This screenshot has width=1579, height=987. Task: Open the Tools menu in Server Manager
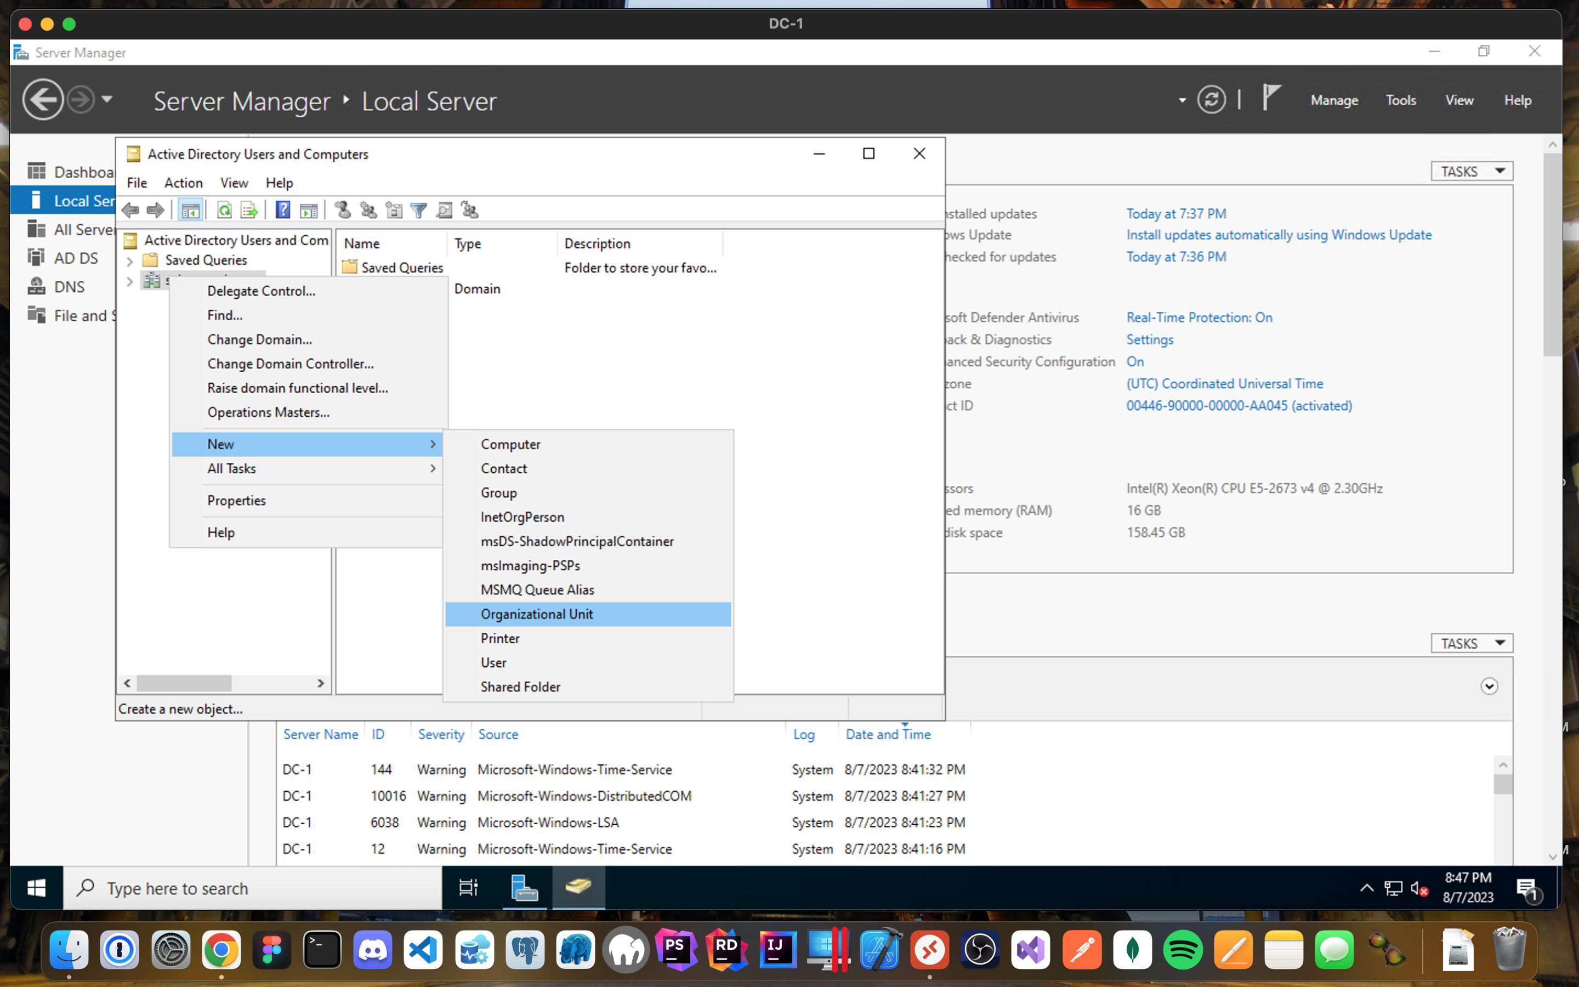[x=1400, y=100]
